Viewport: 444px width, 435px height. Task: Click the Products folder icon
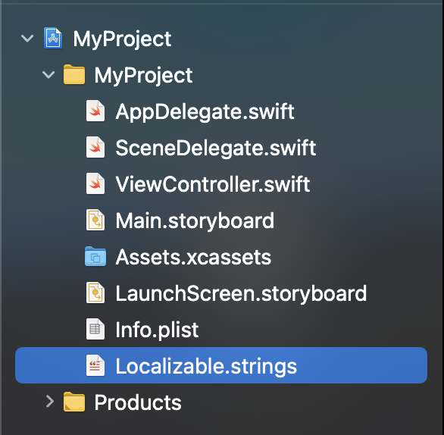pos(74,402)
